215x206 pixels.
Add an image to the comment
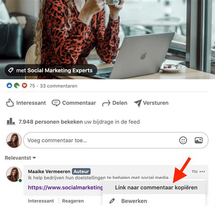point(199,140)
